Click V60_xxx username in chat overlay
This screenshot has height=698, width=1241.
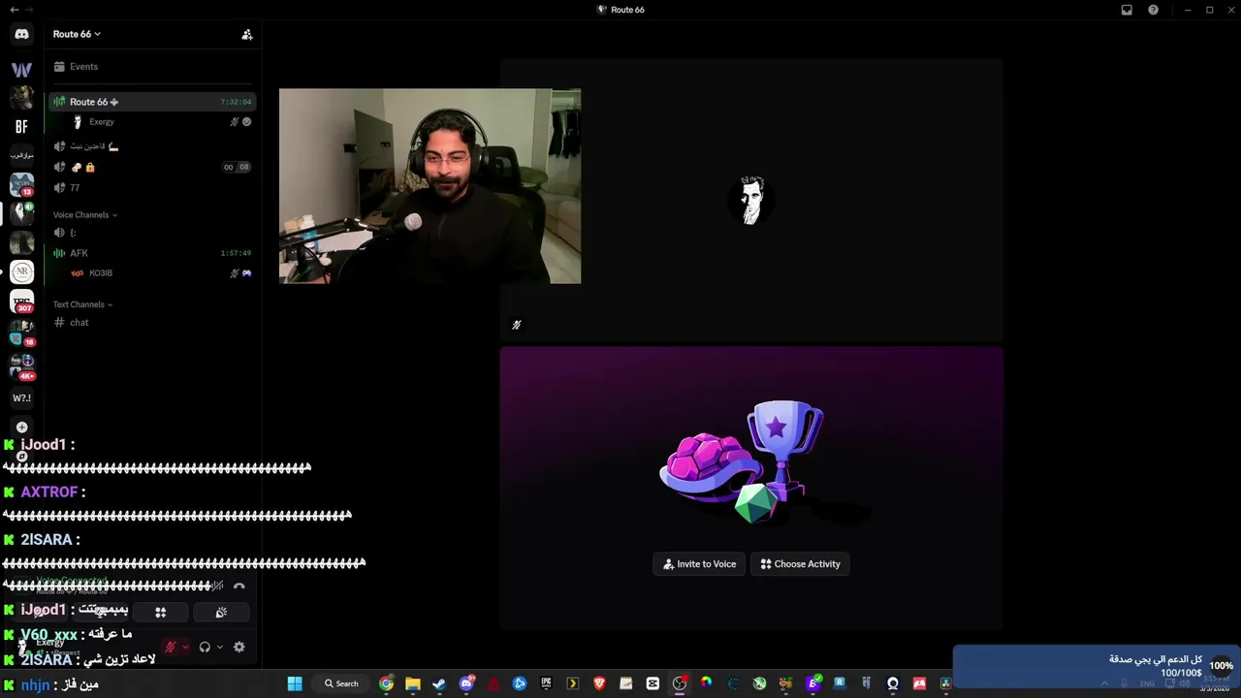tap(48, 635)
